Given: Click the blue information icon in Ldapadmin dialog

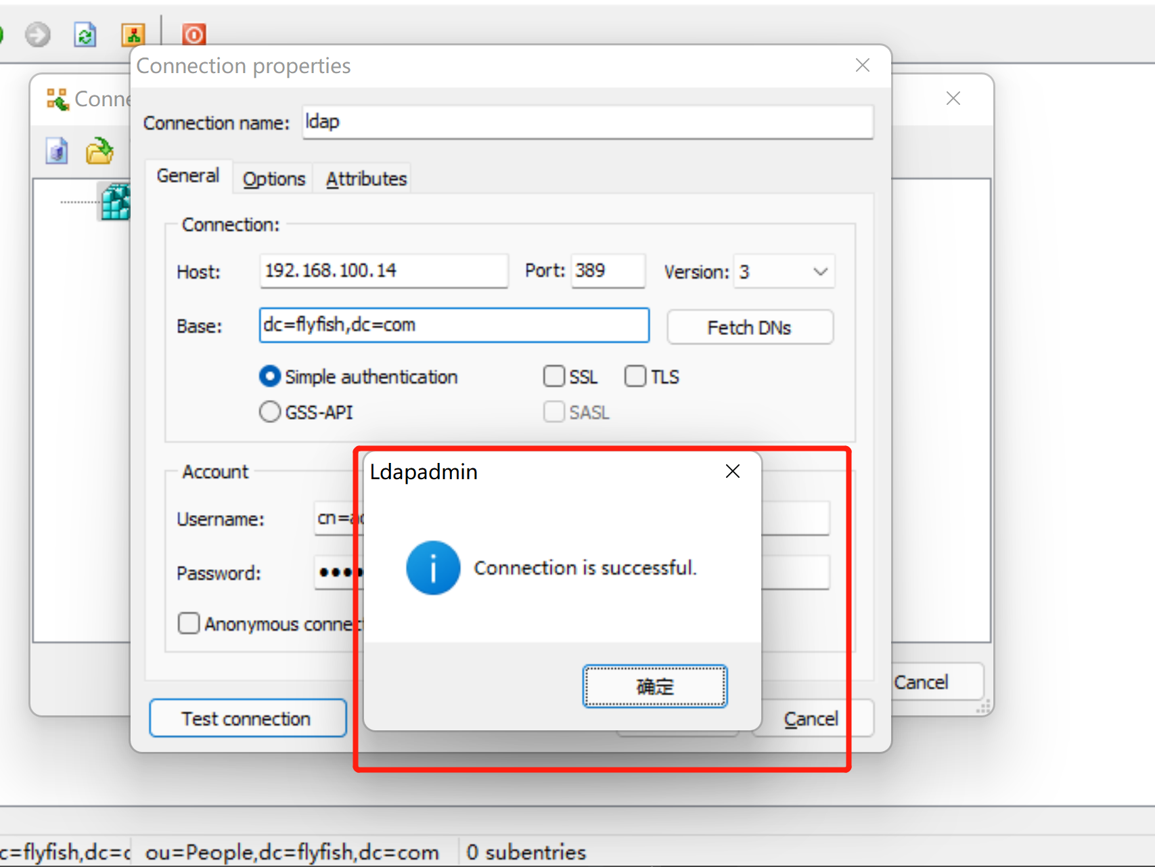Looking at the screenshot, I should point(433,568).
